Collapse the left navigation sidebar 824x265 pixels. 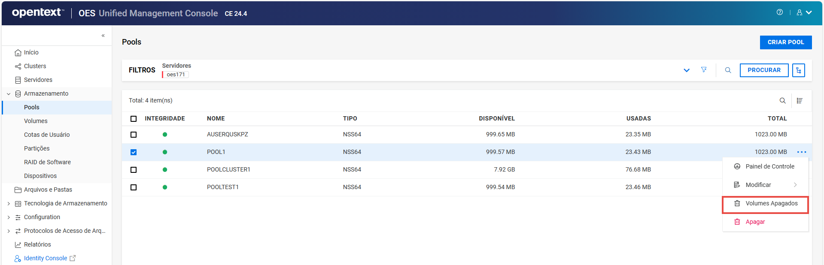click(x=103, y=36)
